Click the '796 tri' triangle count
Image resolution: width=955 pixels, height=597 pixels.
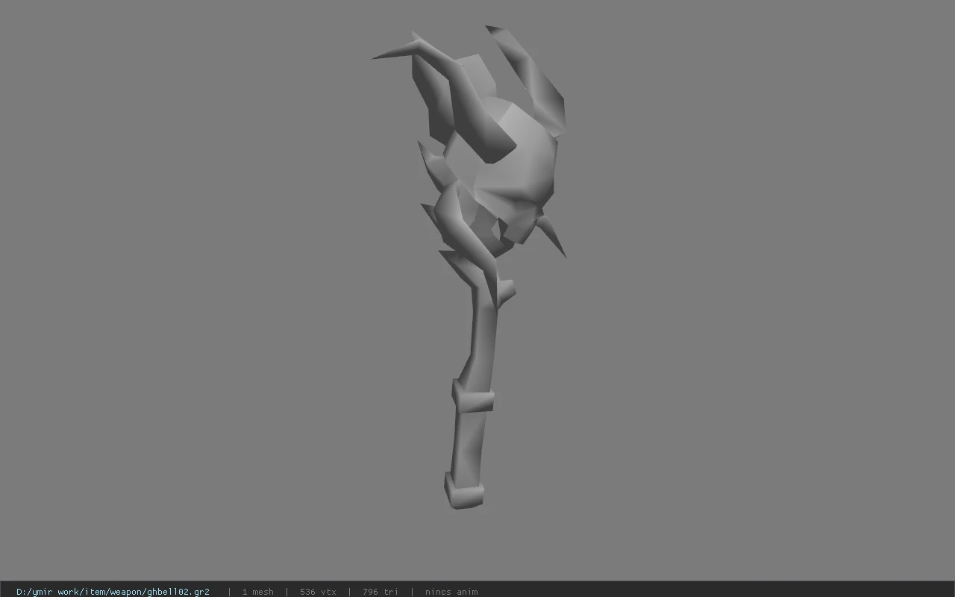381,592
